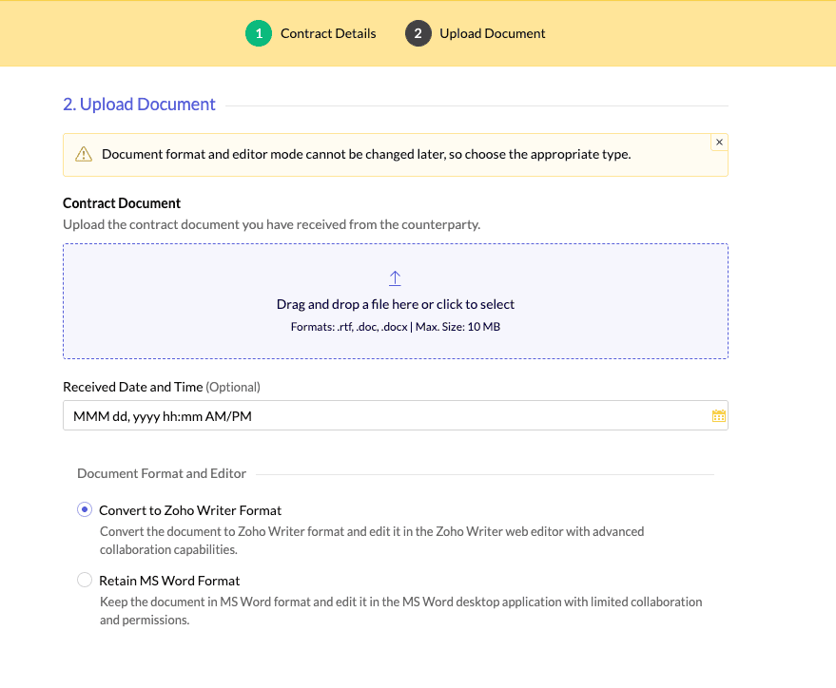Click the MS Word option description text

[401, 611]
